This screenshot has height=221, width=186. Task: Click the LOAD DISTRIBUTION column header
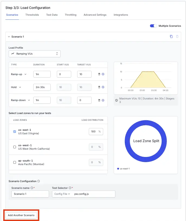(92, 120)
